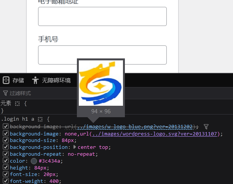Viewport: 233px width, 184px height.
Task: Disable the color #3c434a declaration
Action: pyautogui.click(x=6, y=161)
